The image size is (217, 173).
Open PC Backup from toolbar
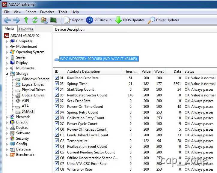pyautogui.click(x=99, y=20)
